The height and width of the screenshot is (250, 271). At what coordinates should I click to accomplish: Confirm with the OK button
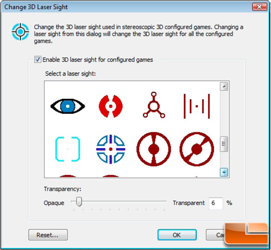(177, 235)
